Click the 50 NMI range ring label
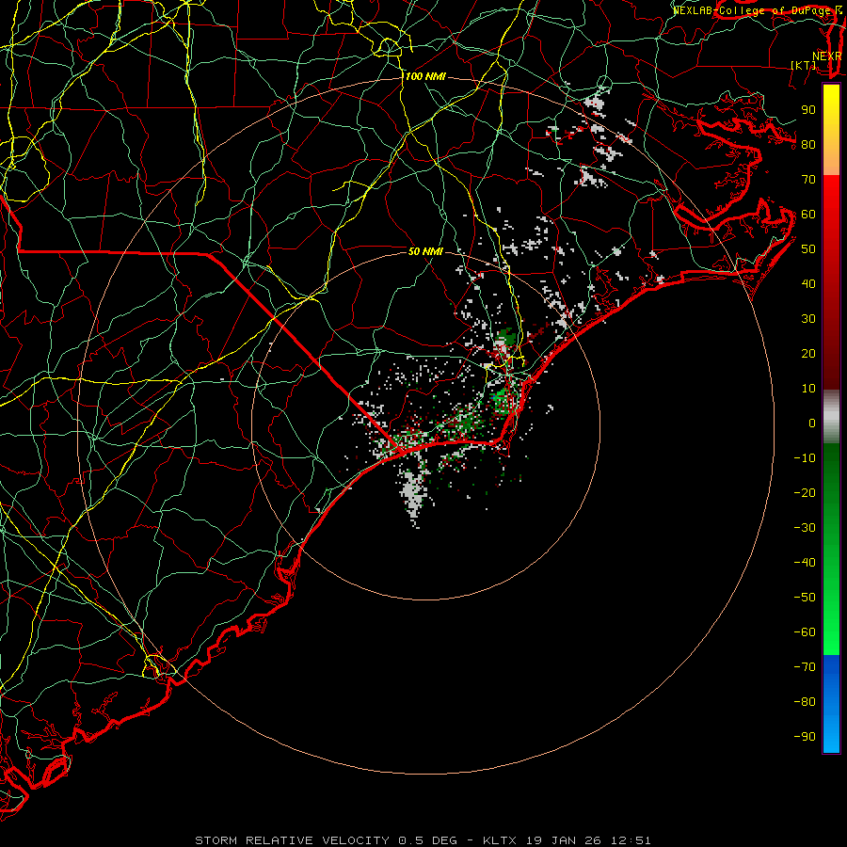 (425, 251)
